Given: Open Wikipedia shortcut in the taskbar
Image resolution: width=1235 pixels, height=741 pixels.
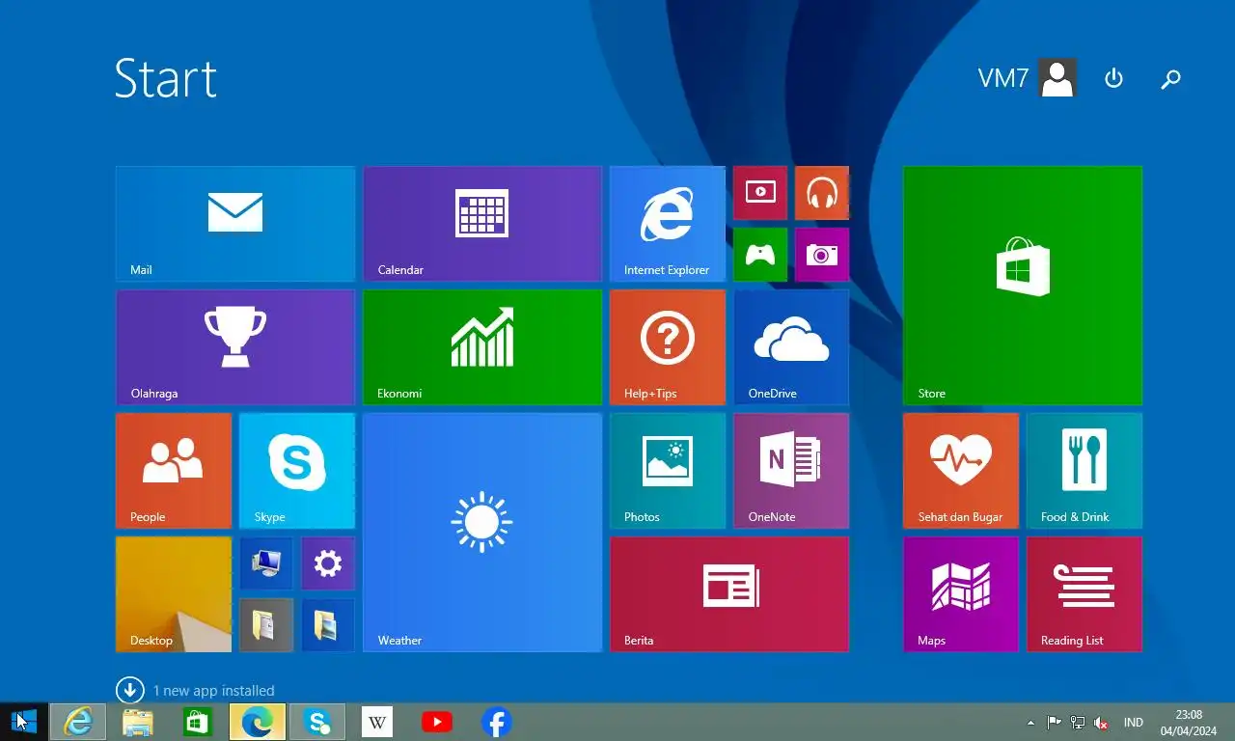Looking at the screenshot, I should point(377,722).
